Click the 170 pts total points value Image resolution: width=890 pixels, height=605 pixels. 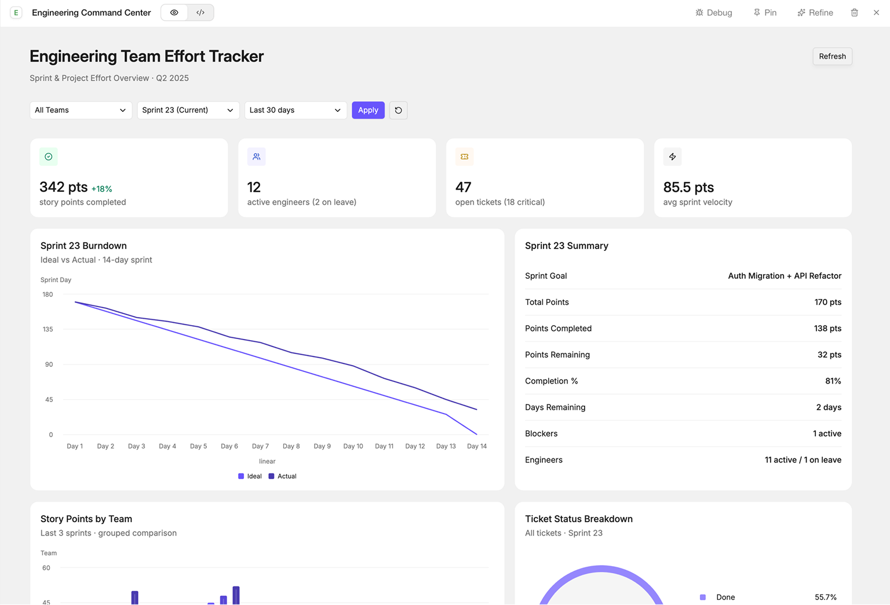tap(827, 302)
